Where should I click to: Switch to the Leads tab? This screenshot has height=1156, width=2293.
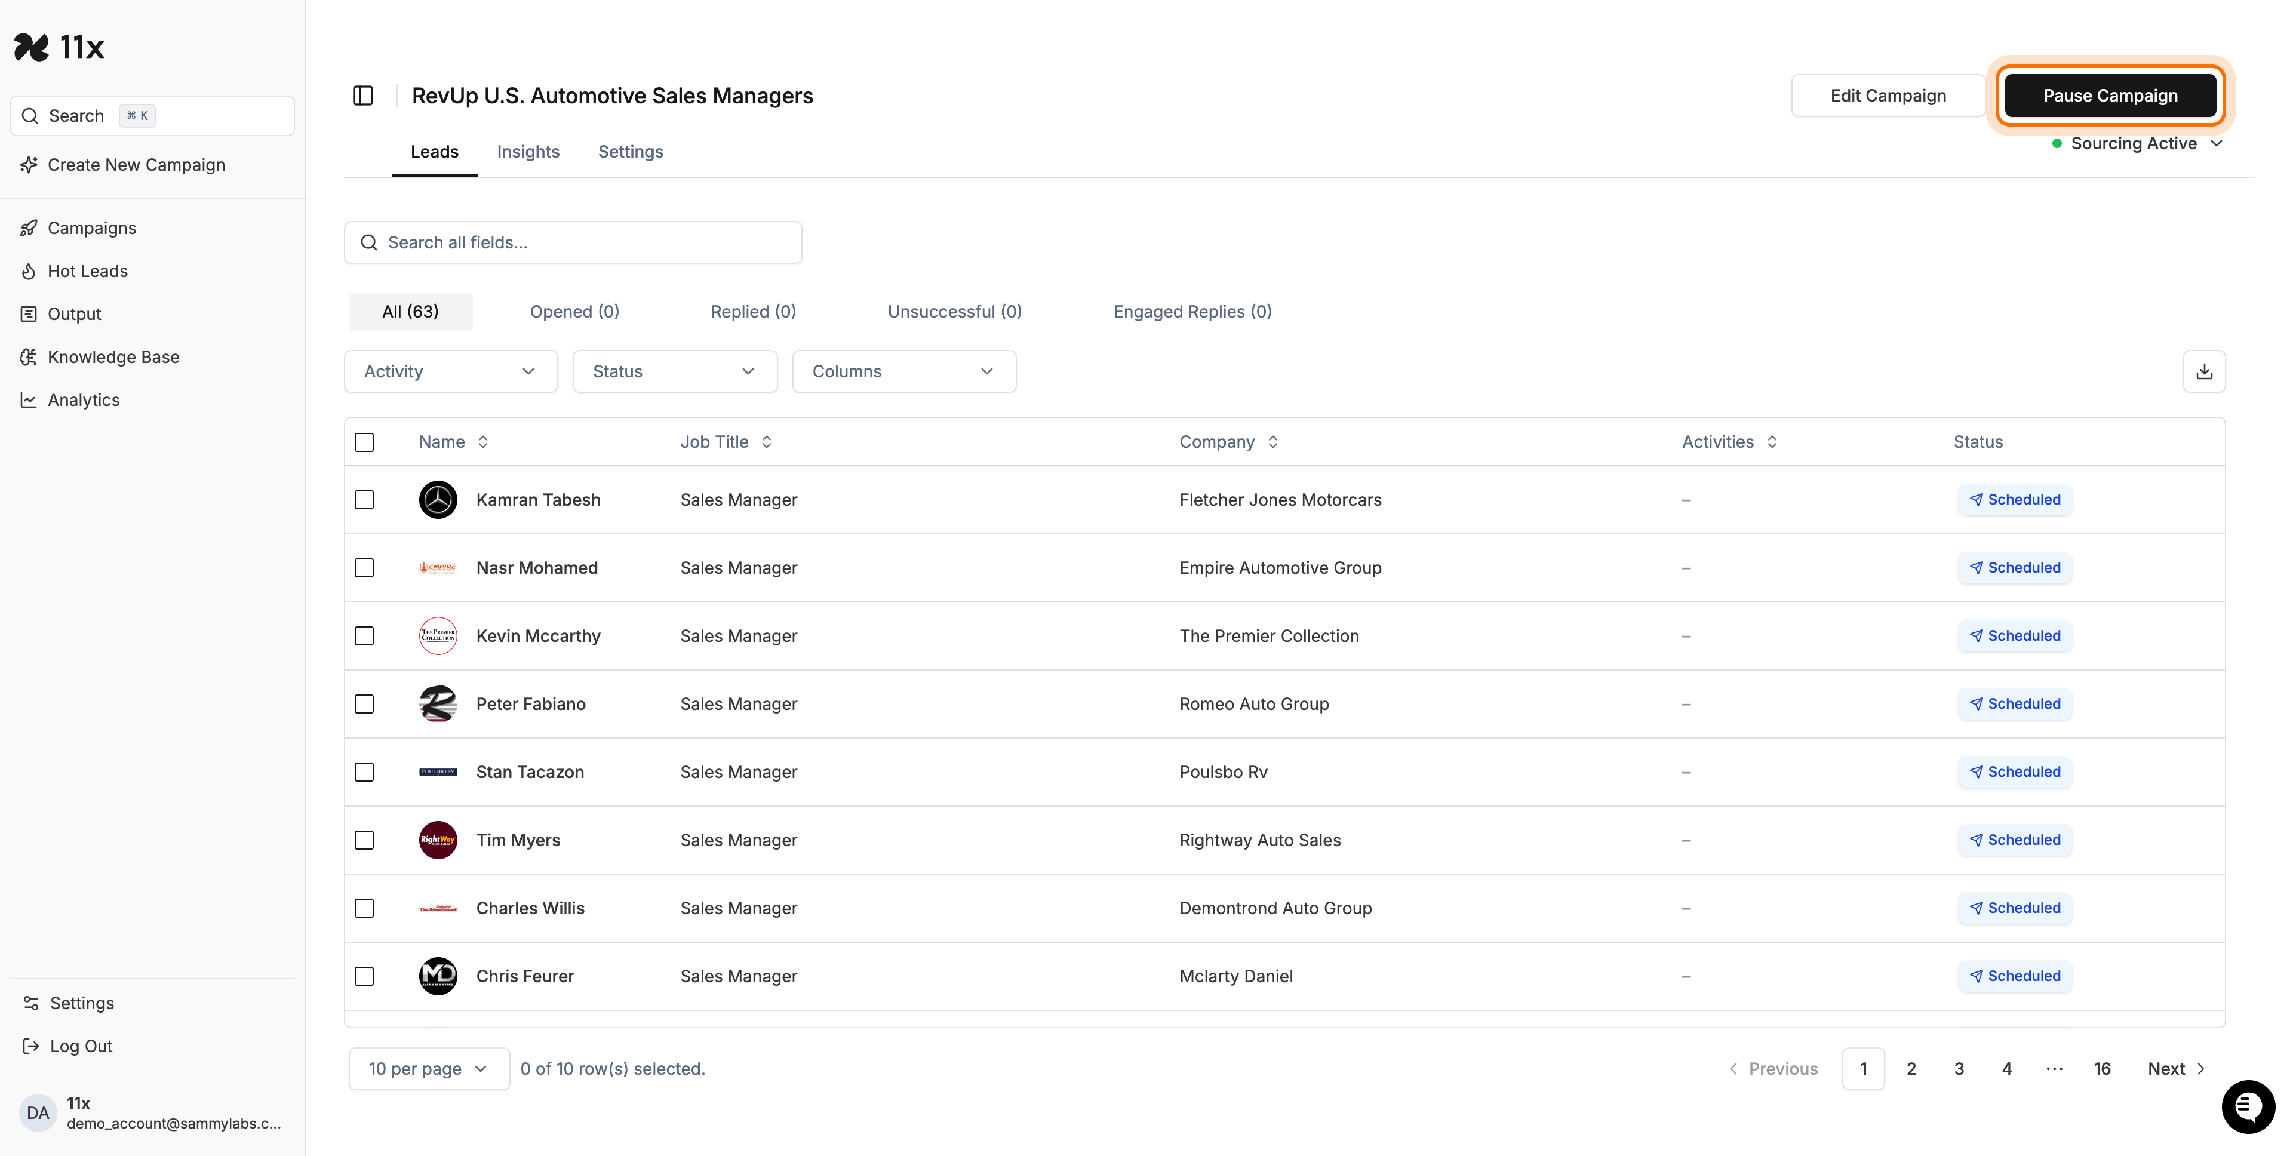[434, 151]
